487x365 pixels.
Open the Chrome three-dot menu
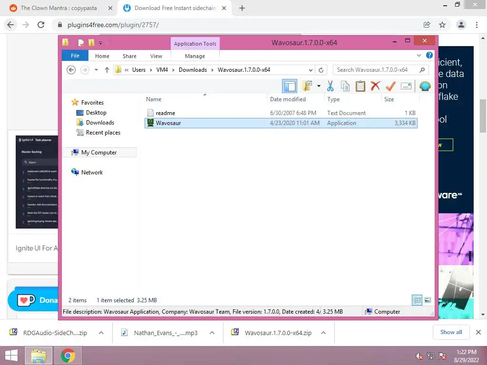click(477, 25)
